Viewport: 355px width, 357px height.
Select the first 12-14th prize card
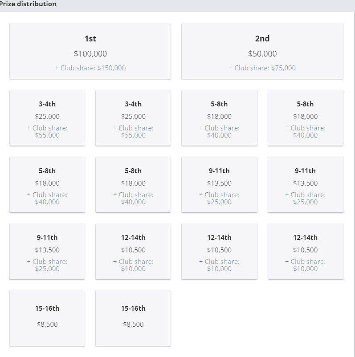133,251
